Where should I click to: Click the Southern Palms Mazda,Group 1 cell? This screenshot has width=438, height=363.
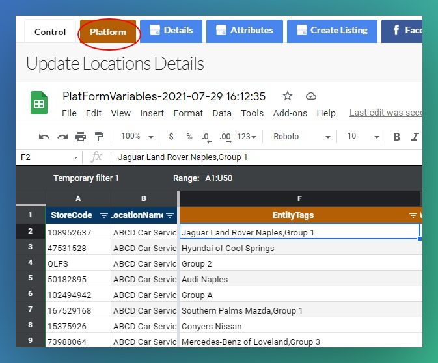(300, 310)
